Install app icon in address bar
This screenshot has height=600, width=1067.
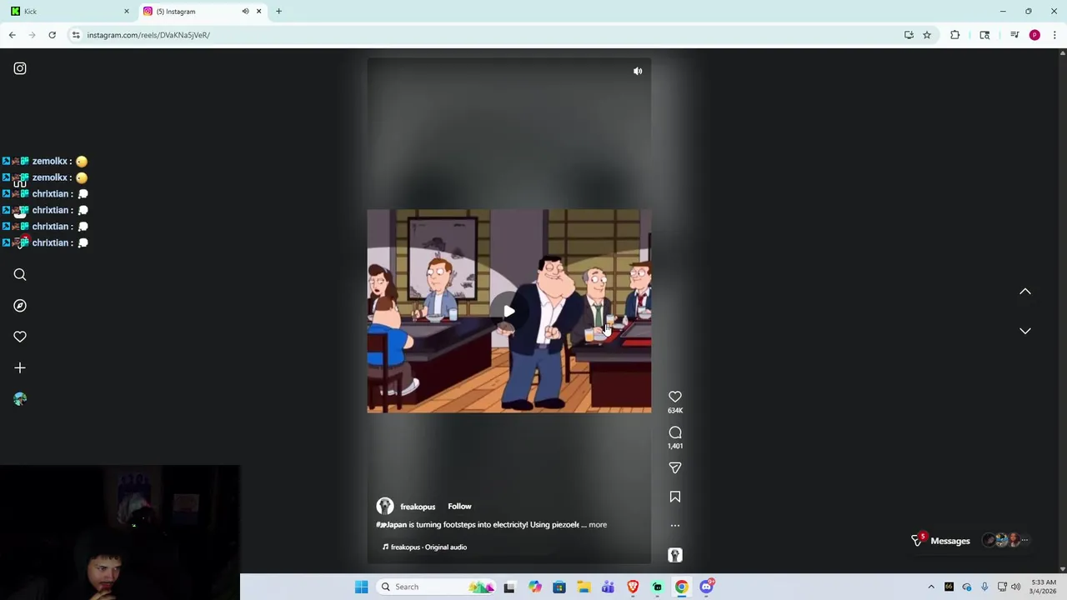click(909, 35)
